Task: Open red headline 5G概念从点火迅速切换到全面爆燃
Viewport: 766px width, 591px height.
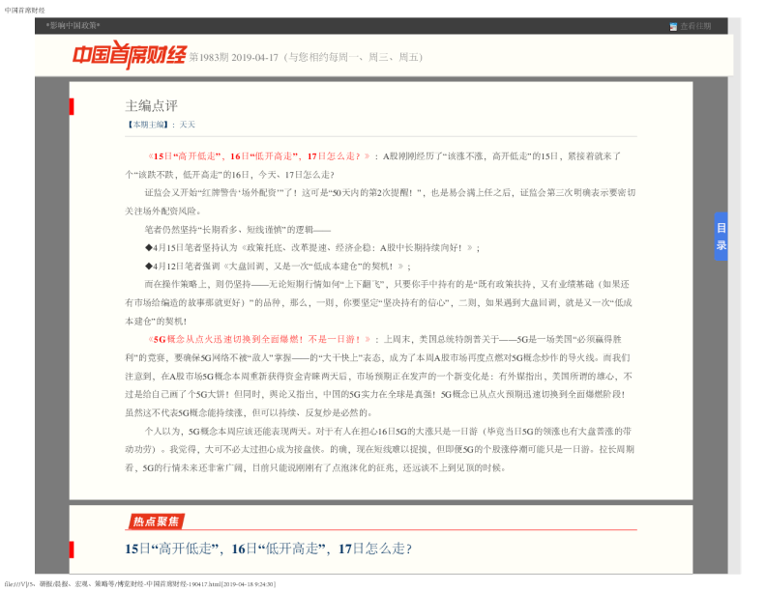Action: click(x=259, y=339)
